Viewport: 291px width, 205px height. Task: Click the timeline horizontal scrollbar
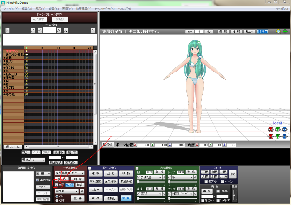59,147
